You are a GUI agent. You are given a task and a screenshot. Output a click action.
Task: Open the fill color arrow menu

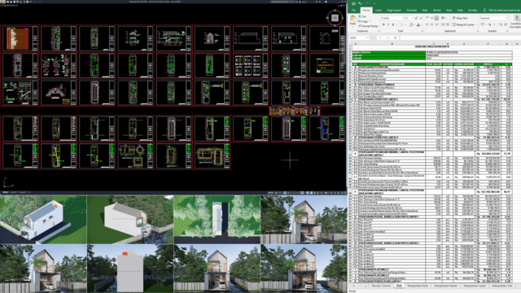(414, 24)
